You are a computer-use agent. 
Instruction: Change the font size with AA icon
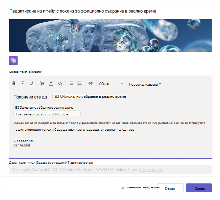pos(60,84)
